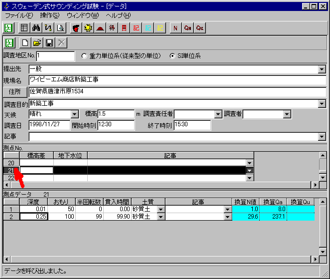Click the おもり cell 100
330x279 pixels.
click(62, 217)
